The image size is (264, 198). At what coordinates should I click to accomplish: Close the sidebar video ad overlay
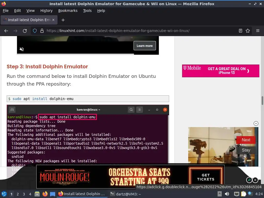(256, 123)
